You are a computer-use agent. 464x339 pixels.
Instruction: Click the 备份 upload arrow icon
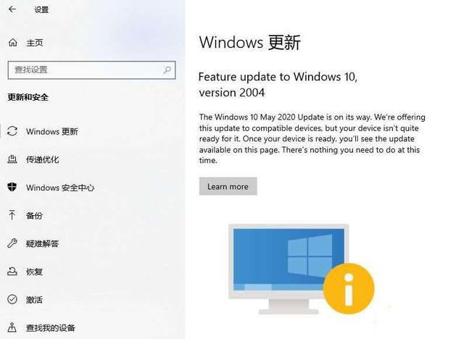point(12,215)
